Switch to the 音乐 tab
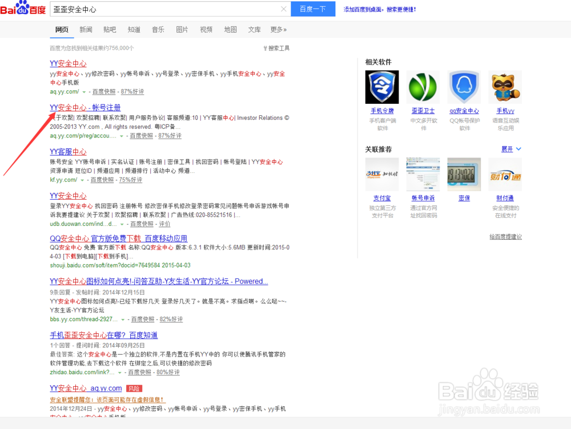Image resolution: width=571 pixels, height=429 pixels. [158, 30]
